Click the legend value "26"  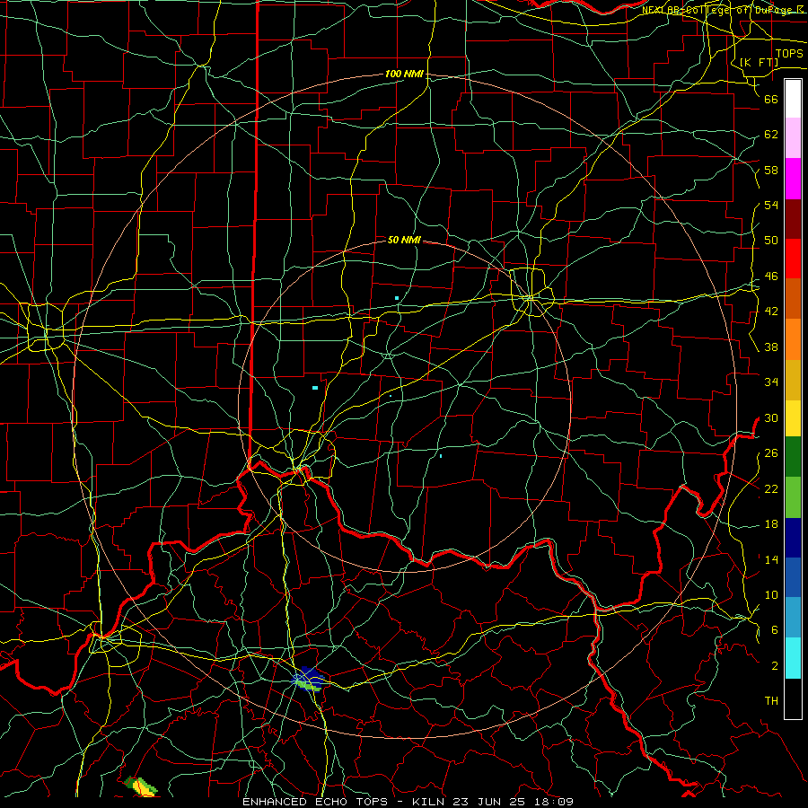pyautogui.click(x=771, y=453)
